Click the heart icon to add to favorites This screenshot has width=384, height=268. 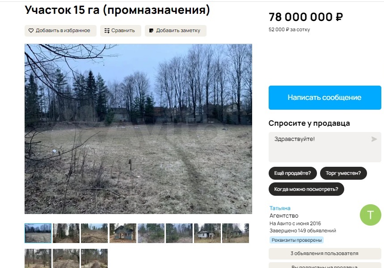point(31,30)
